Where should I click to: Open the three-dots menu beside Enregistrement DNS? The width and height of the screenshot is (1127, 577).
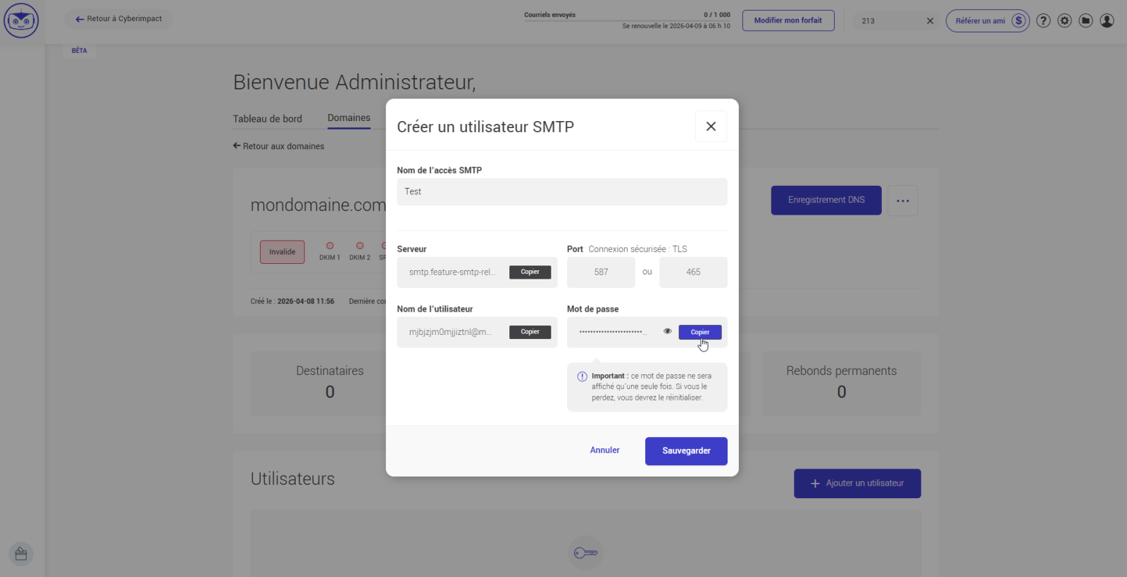(x=902, y=201)
